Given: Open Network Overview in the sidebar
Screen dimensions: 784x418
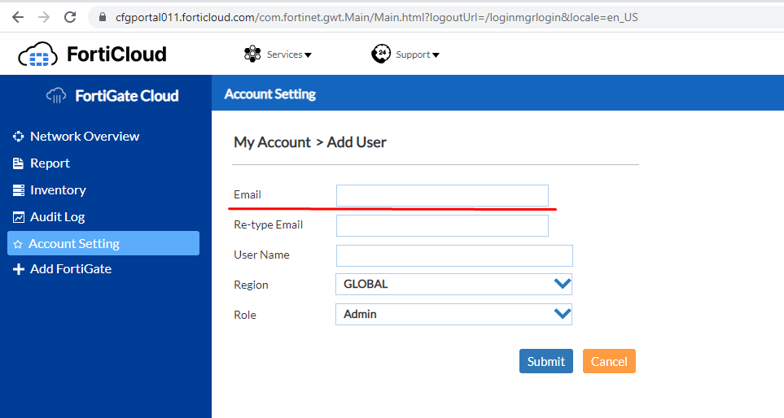Looking at the screenshot, I should pos(85,137).
